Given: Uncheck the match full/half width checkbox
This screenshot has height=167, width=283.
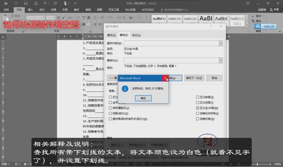Looking at the screenshot, I should tap(198, 108).
